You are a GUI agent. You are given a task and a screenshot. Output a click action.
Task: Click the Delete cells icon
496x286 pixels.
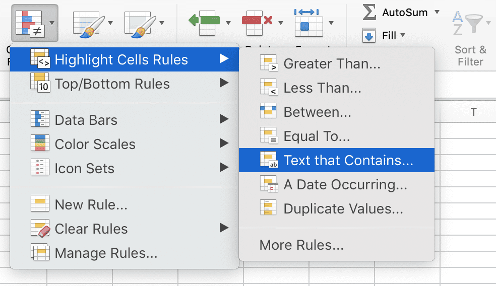tap(257, 23)
